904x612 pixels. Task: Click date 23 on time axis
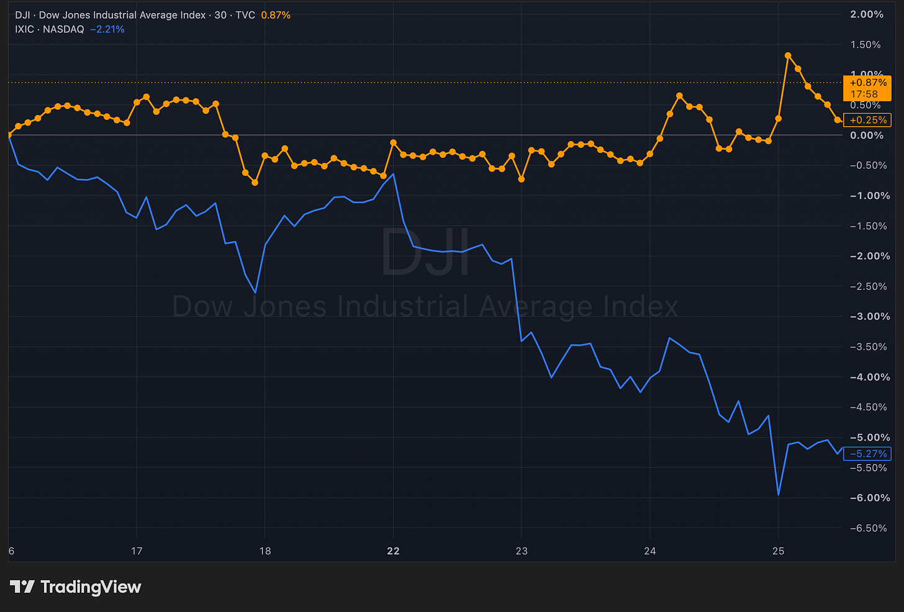(x=522, y=551)
